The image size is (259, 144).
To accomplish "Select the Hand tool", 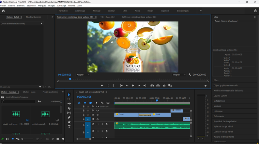I will (x=69, y=122).
